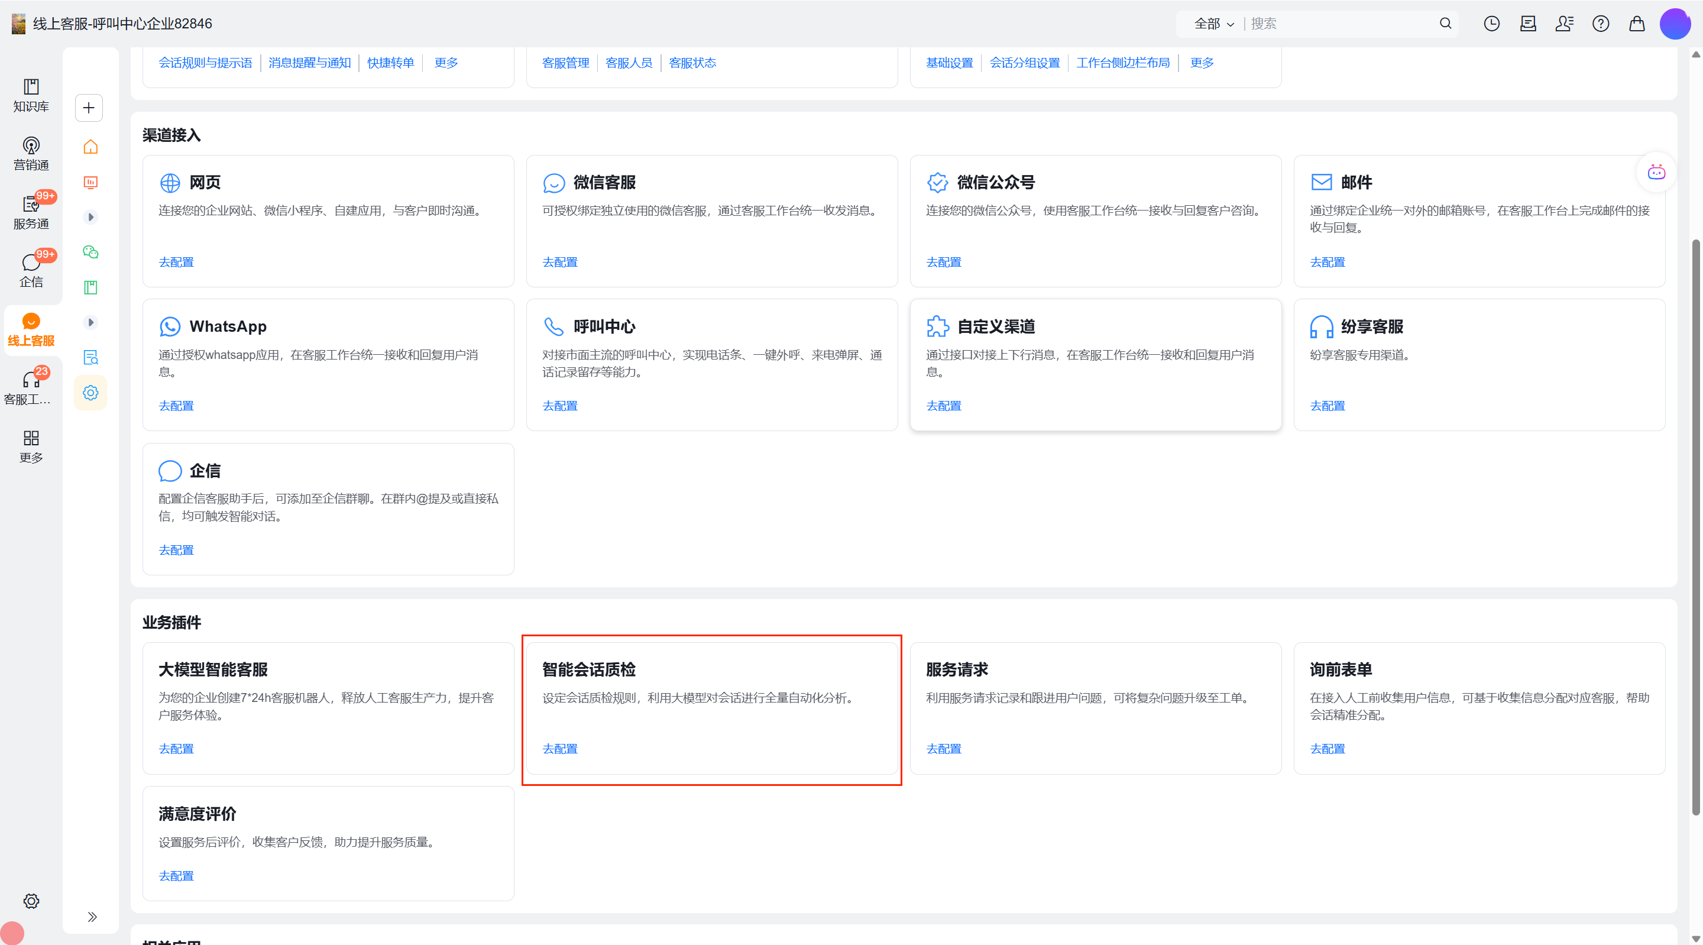Click the plus add button in sub-sidebar
Image resolution: width=1703 pixels, height=945 pixels.
tap(89, 108)
